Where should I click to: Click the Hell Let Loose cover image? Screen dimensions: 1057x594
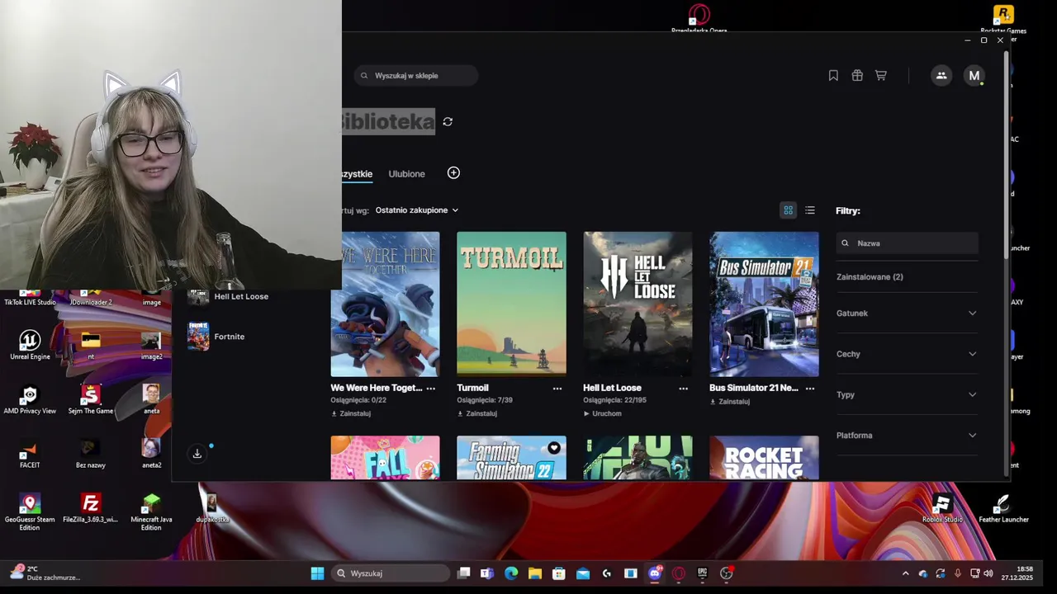pos(638,304)
